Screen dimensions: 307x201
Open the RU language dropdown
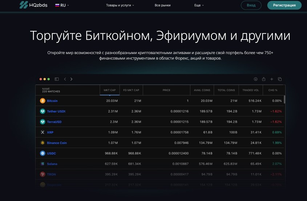click(x=62, y=5)
